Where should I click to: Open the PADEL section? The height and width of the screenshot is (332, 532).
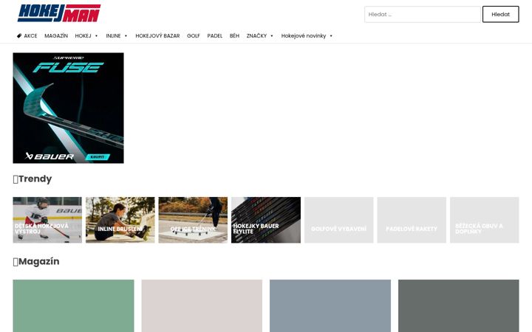215,36
